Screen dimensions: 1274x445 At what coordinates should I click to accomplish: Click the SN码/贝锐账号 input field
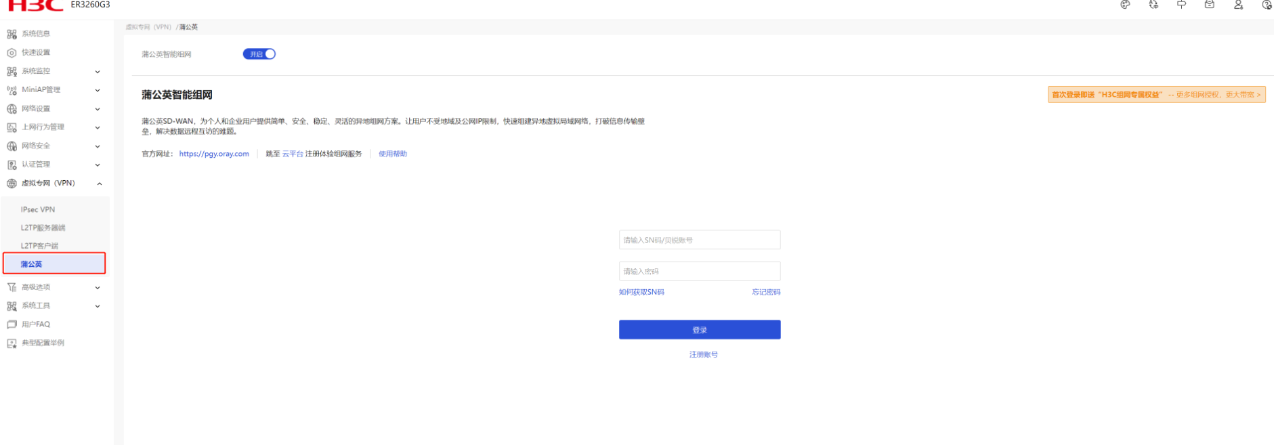[x=700, y=240]
